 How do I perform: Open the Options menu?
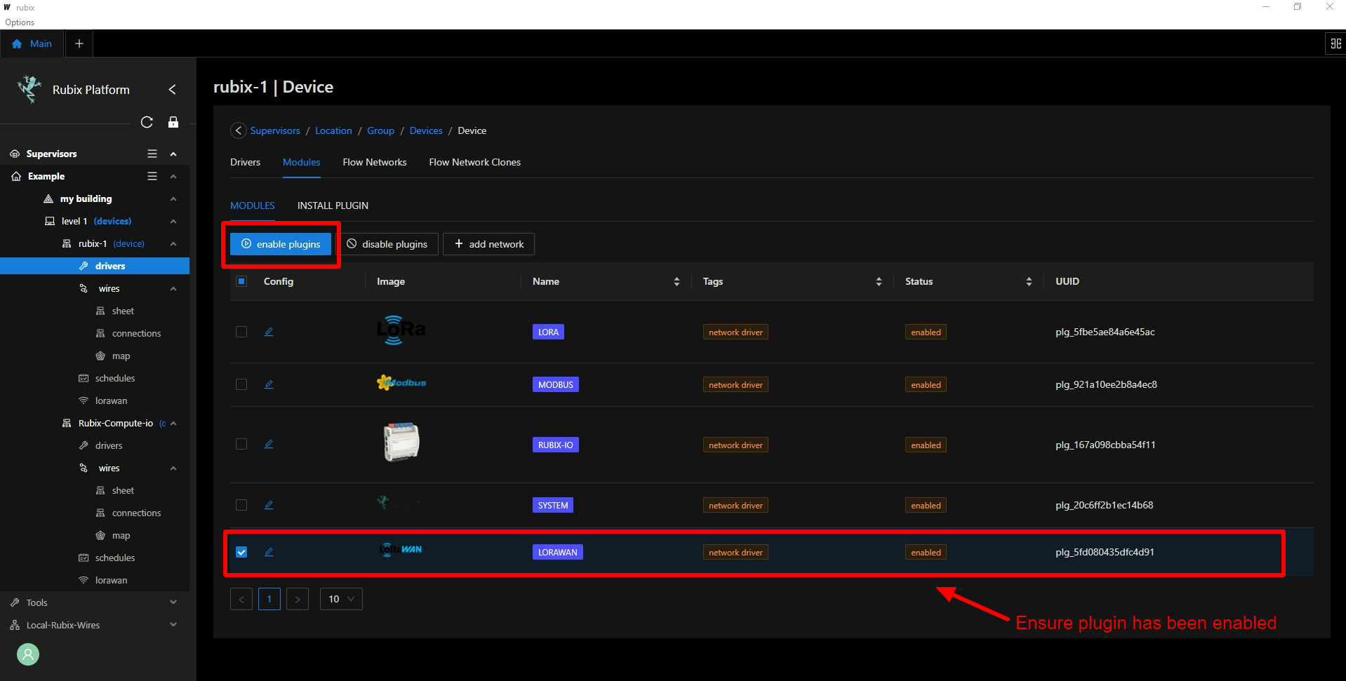20,22
